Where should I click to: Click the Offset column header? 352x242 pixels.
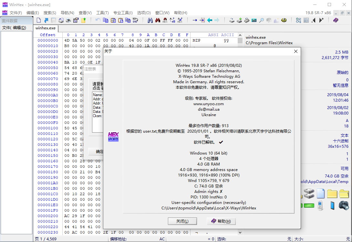coord(47,35)
